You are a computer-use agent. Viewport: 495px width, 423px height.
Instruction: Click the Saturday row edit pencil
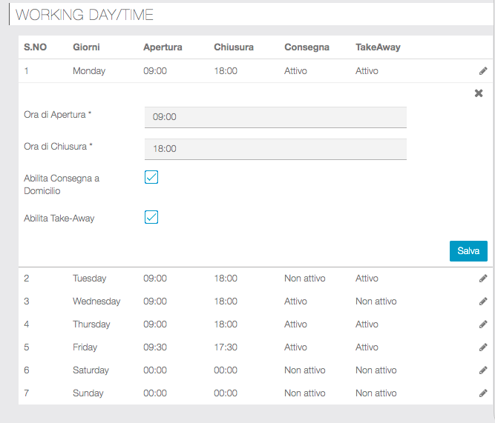point(483,370)
